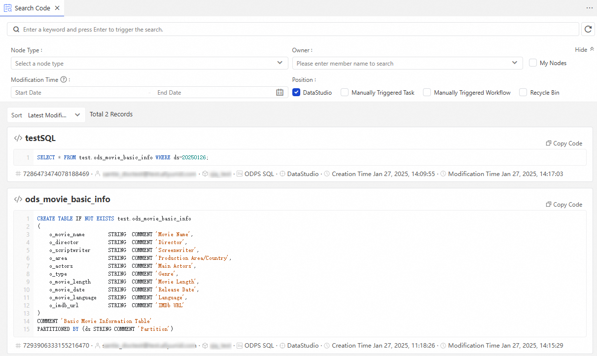Check the Manually Triggered Task position option
The width and height of the screenshot is (597, 356).
(x=344, y=92)
